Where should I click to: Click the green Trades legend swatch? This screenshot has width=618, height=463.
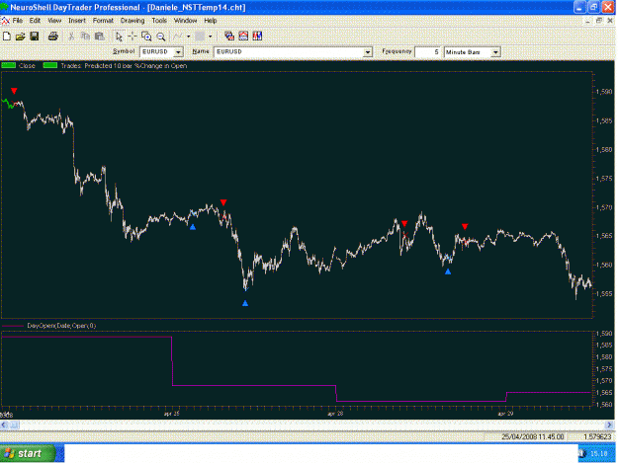tap(50, 65)
